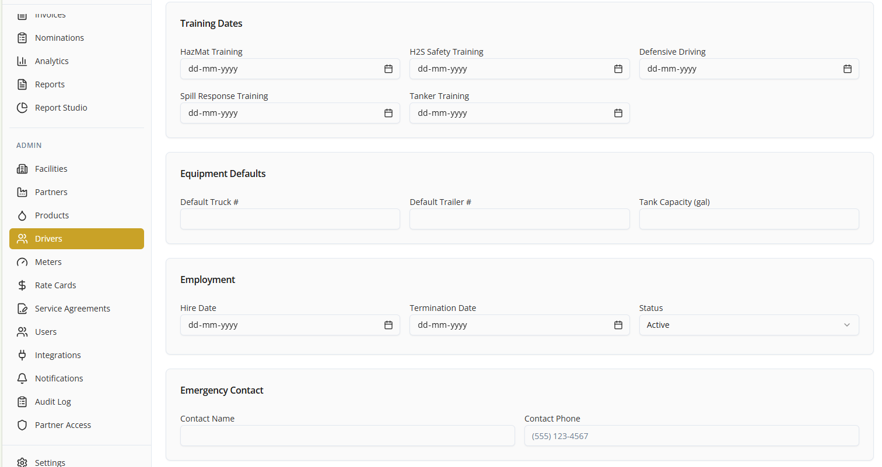This screenshot has height=467, width=882.
Task: Click the Default Truck # input
Action: pos(290,219)
